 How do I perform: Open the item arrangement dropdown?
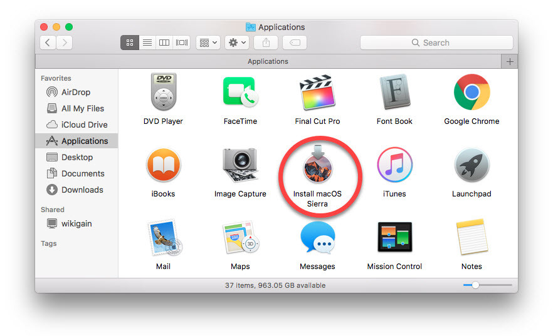coord(208,43)
